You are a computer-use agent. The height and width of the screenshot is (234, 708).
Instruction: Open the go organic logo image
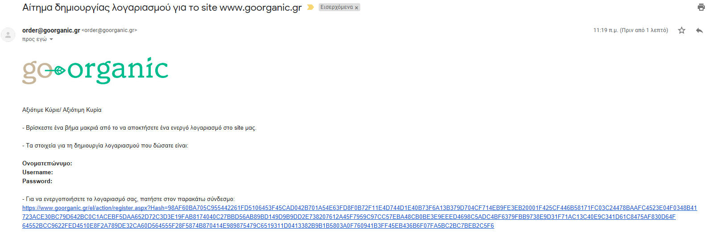pyautogui.click(x=95, y=70)
